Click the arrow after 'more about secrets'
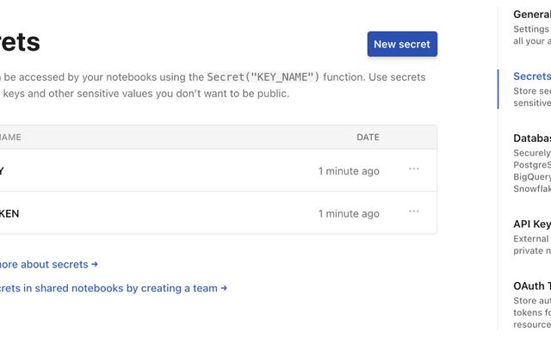The image size is (551, 344). point(95,265)
